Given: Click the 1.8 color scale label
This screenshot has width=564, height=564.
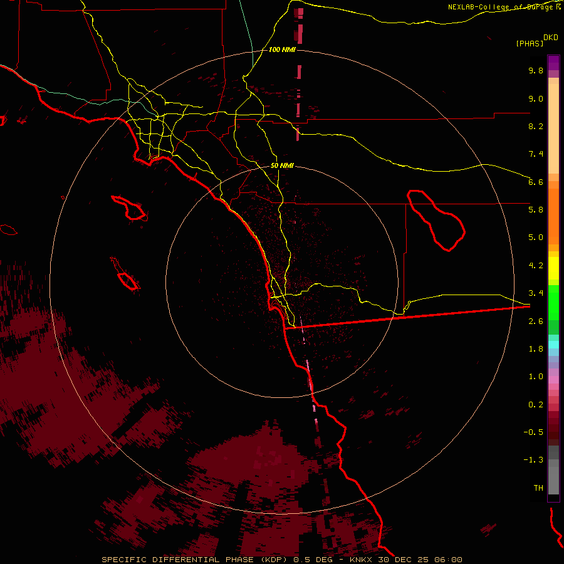Looking at the screenshot, I should (x=536, y=349).
